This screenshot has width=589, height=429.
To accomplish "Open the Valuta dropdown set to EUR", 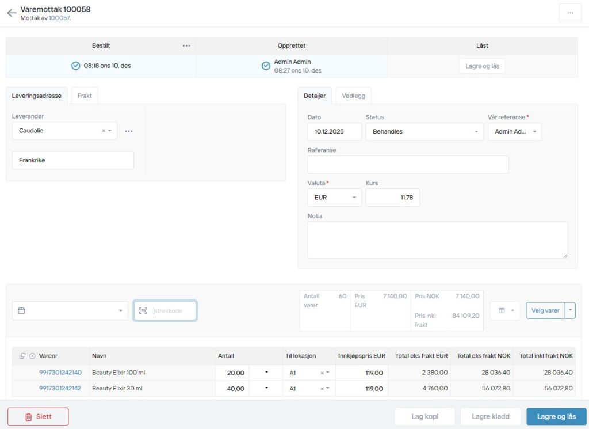I will [353, 198].
